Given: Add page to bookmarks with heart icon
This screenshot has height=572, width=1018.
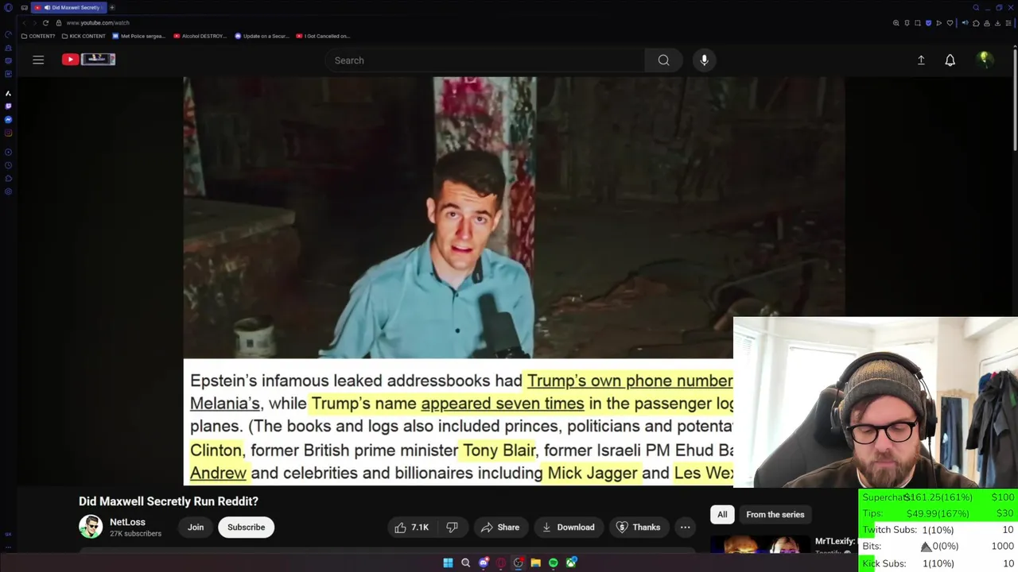Looking at the screenshot, I should [950, 23].
